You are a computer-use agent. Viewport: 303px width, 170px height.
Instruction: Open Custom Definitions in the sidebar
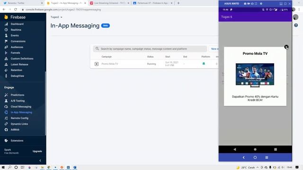[x=22, y=59]
